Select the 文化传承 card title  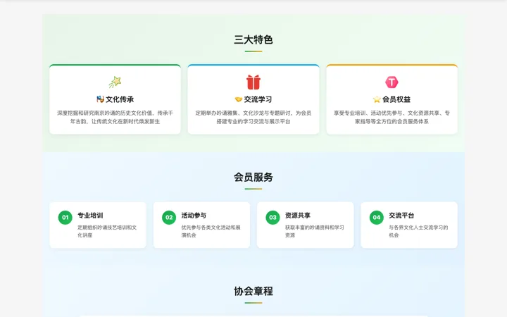(x=120, y=99)
